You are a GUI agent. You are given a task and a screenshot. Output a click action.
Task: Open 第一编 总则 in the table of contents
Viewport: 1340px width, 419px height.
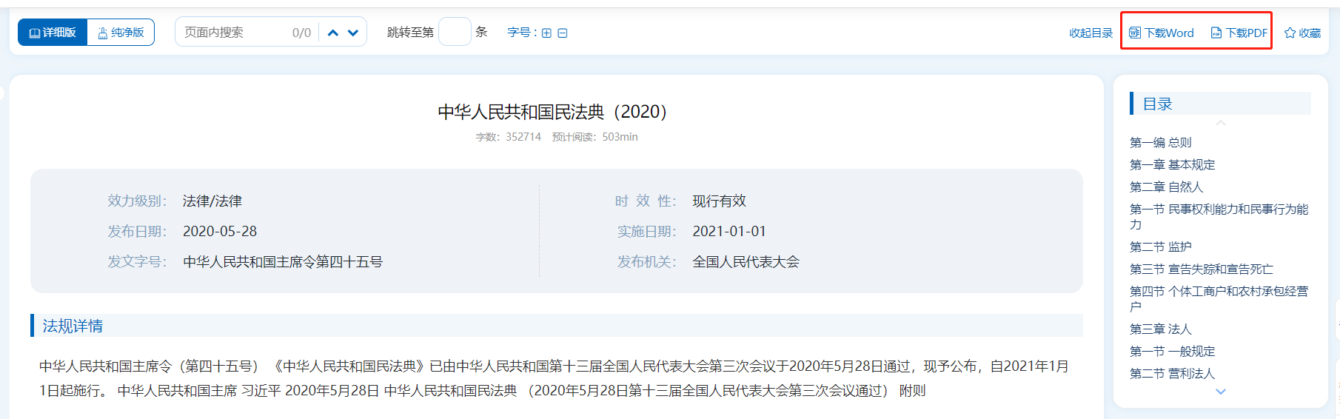click(1160, 142)
